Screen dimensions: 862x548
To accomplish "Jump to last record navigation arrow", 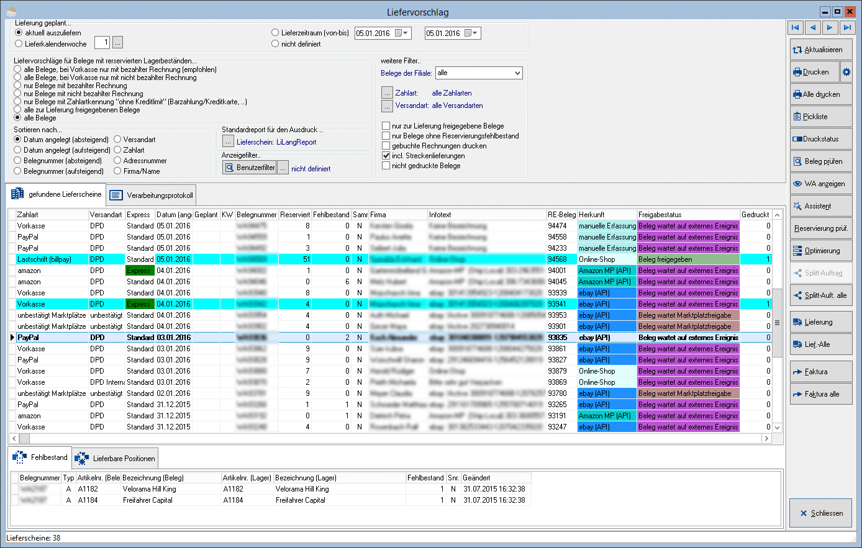I will click(x=846, y=27).
